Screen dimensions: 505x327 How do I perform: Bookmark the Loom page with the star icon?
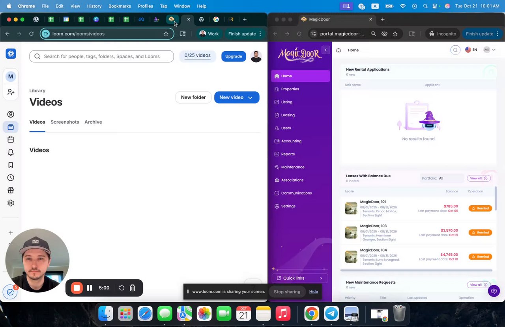(166, 34)
